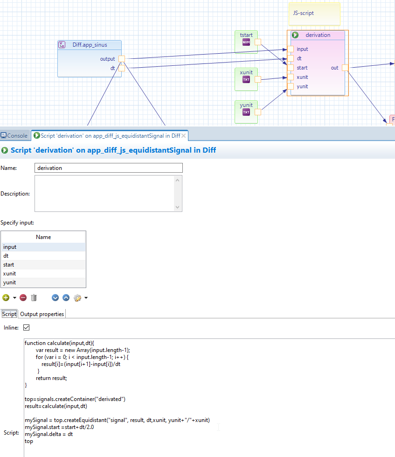Click the Name input field
Screen dimensions: 395x457
[108, 168]
